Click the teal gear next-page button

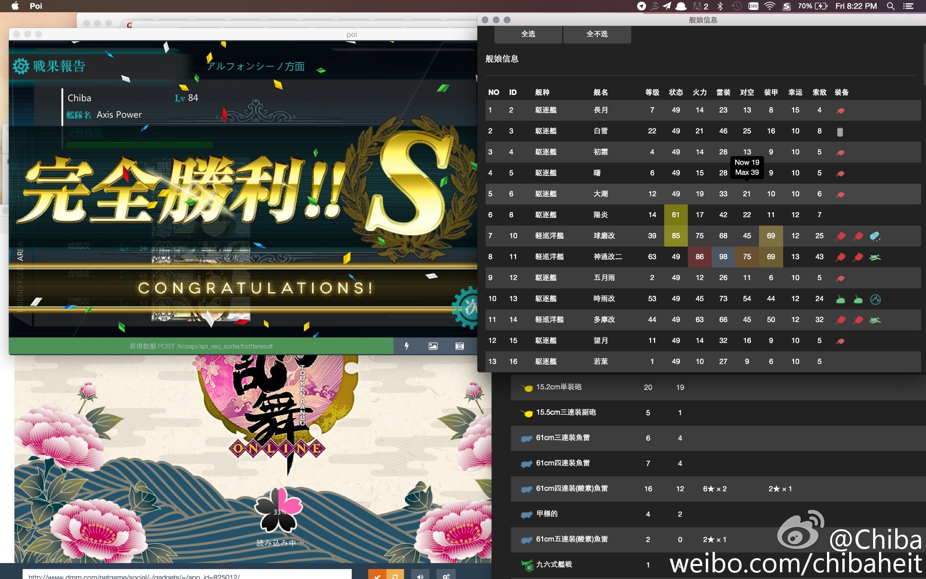[x=468, y=308]
